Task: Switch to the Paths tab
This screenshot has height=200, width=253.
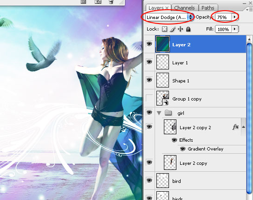Action: click(208, 8)
